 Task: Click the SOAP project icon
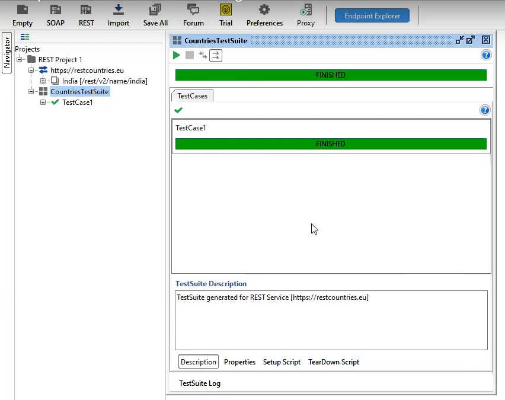coord(55,15)
